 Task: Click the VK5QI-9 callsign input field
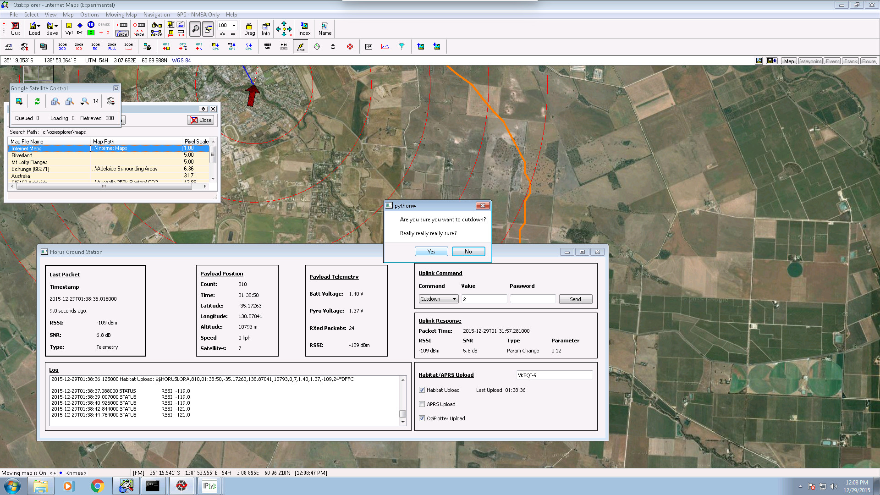coord(555,375)
